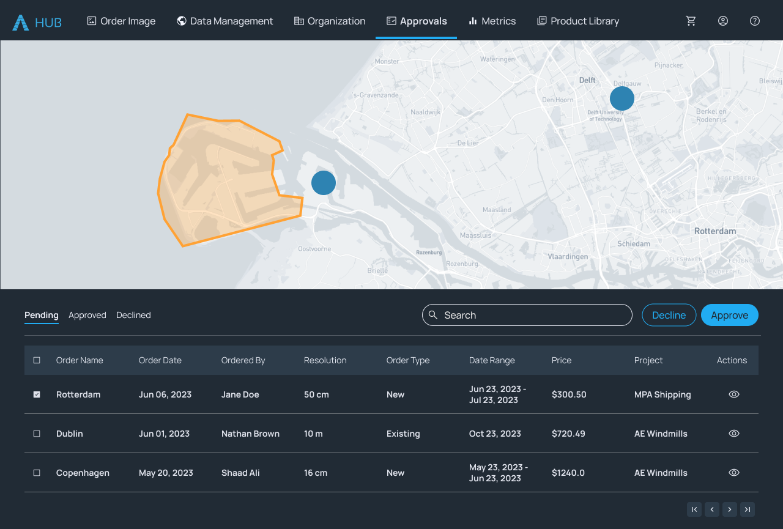
Task: Click the globe icon for Data Management
Action: [181, 20]
